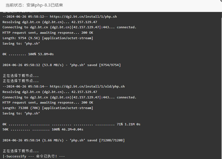Click the second HTTP request sent 200 OK line
This screenshot has width=222, height=159.
pyautogui.click(x=48, y=102)
